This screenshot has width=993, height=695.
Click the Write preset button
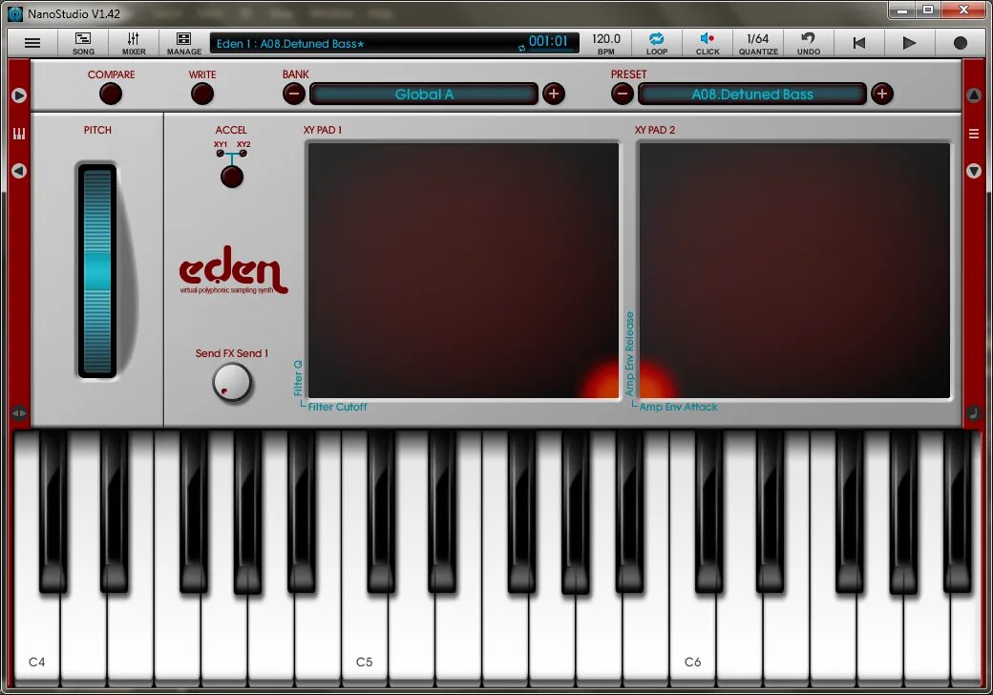click(202, 94)
